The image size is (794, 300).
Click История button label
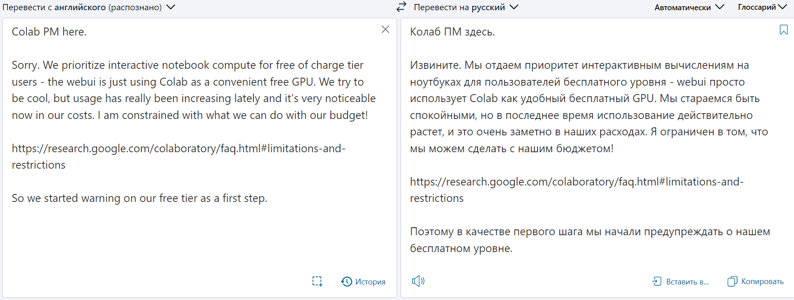[370, 282]
